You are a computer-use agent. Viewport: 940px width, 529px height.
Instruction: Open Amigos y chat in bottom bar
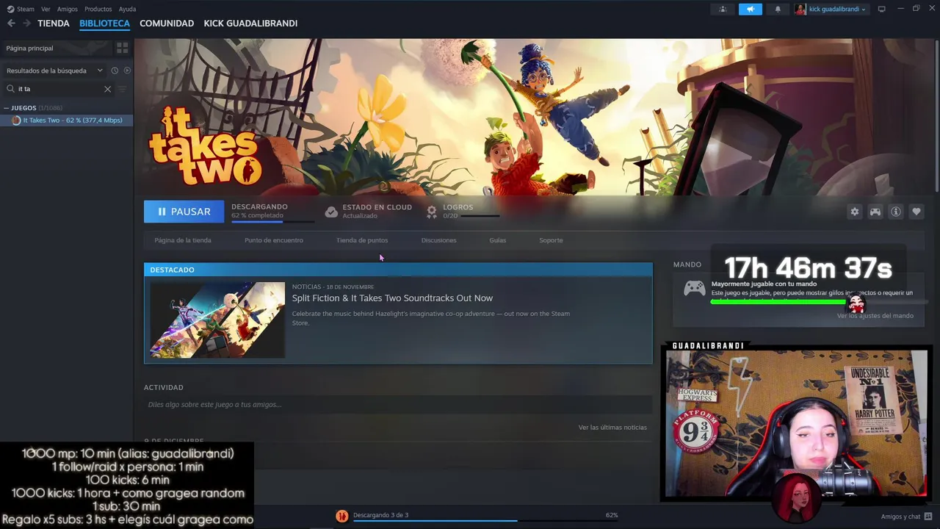907,517
